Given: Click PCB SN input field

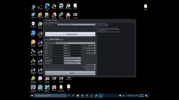Looking at the screenshot, I should [x=58, y=58].
